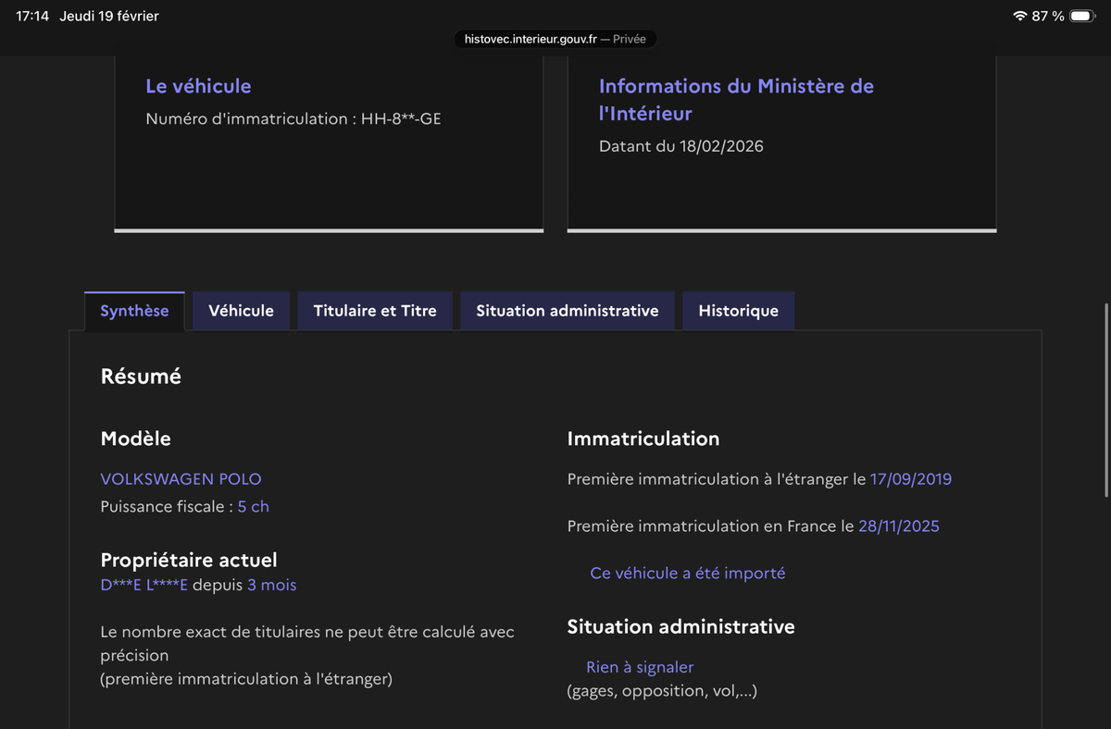Click the 'Immatriculation' heading

[643, 439]
